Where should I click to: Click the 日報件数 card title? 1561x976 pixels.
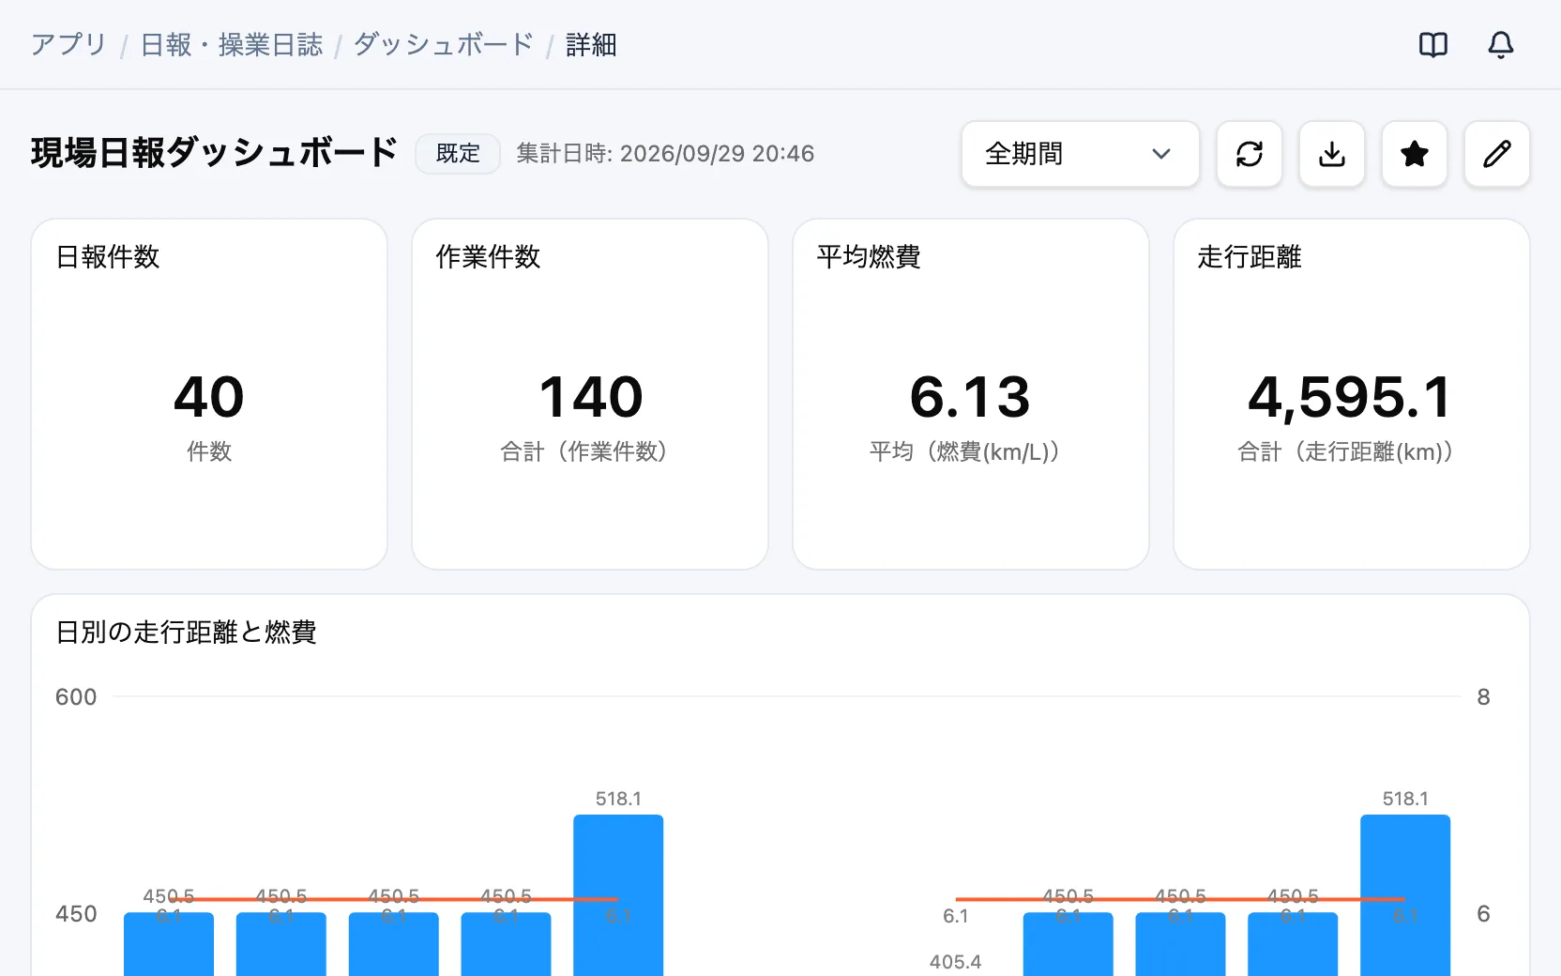(108, 257)
